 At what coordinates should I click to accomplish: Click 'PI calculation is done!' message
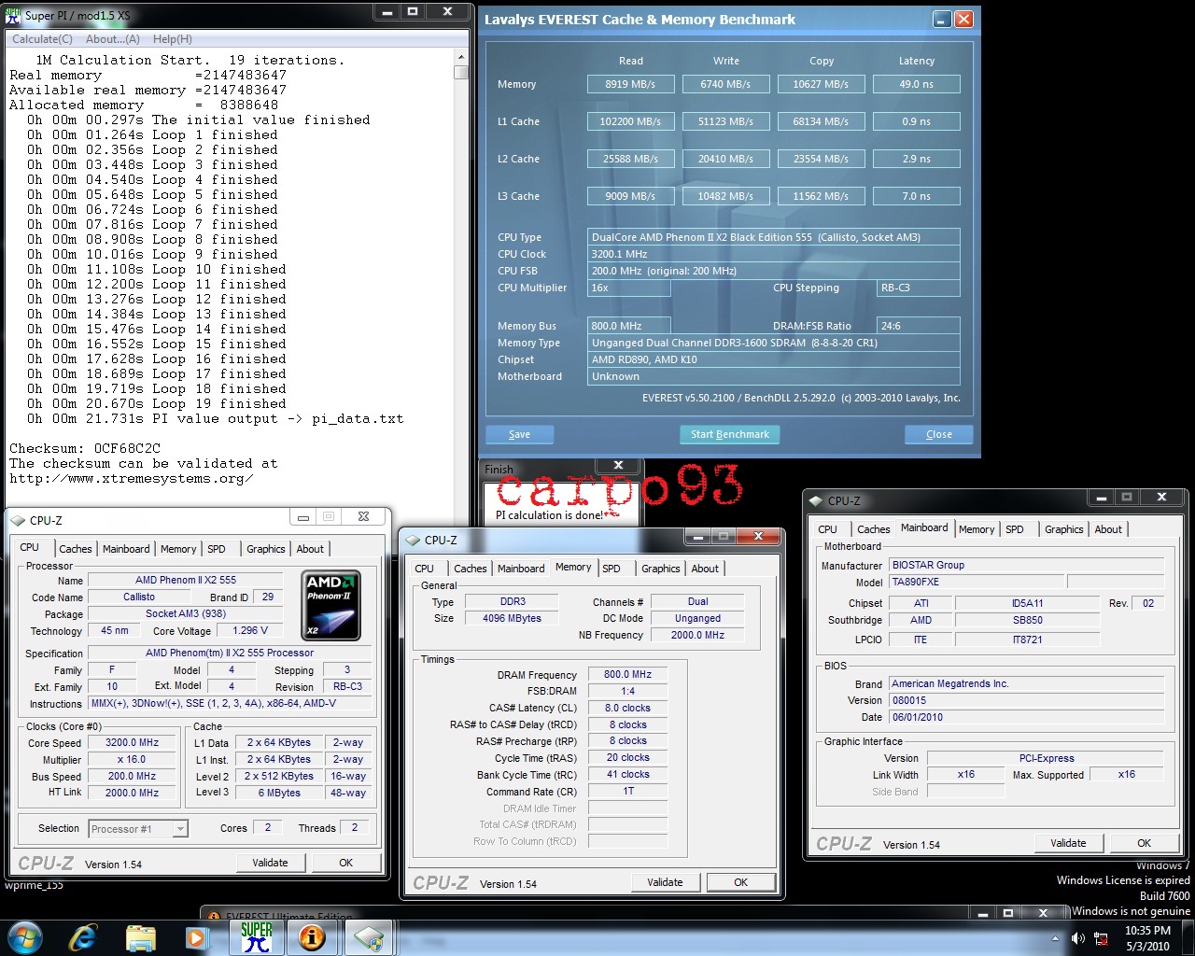click(x=550, y=515)
